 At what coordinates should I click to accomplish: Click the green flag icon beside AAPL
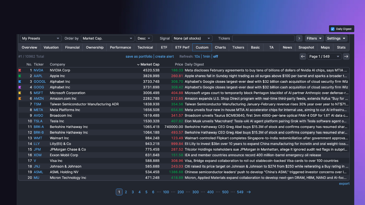(x=20, y=76)
